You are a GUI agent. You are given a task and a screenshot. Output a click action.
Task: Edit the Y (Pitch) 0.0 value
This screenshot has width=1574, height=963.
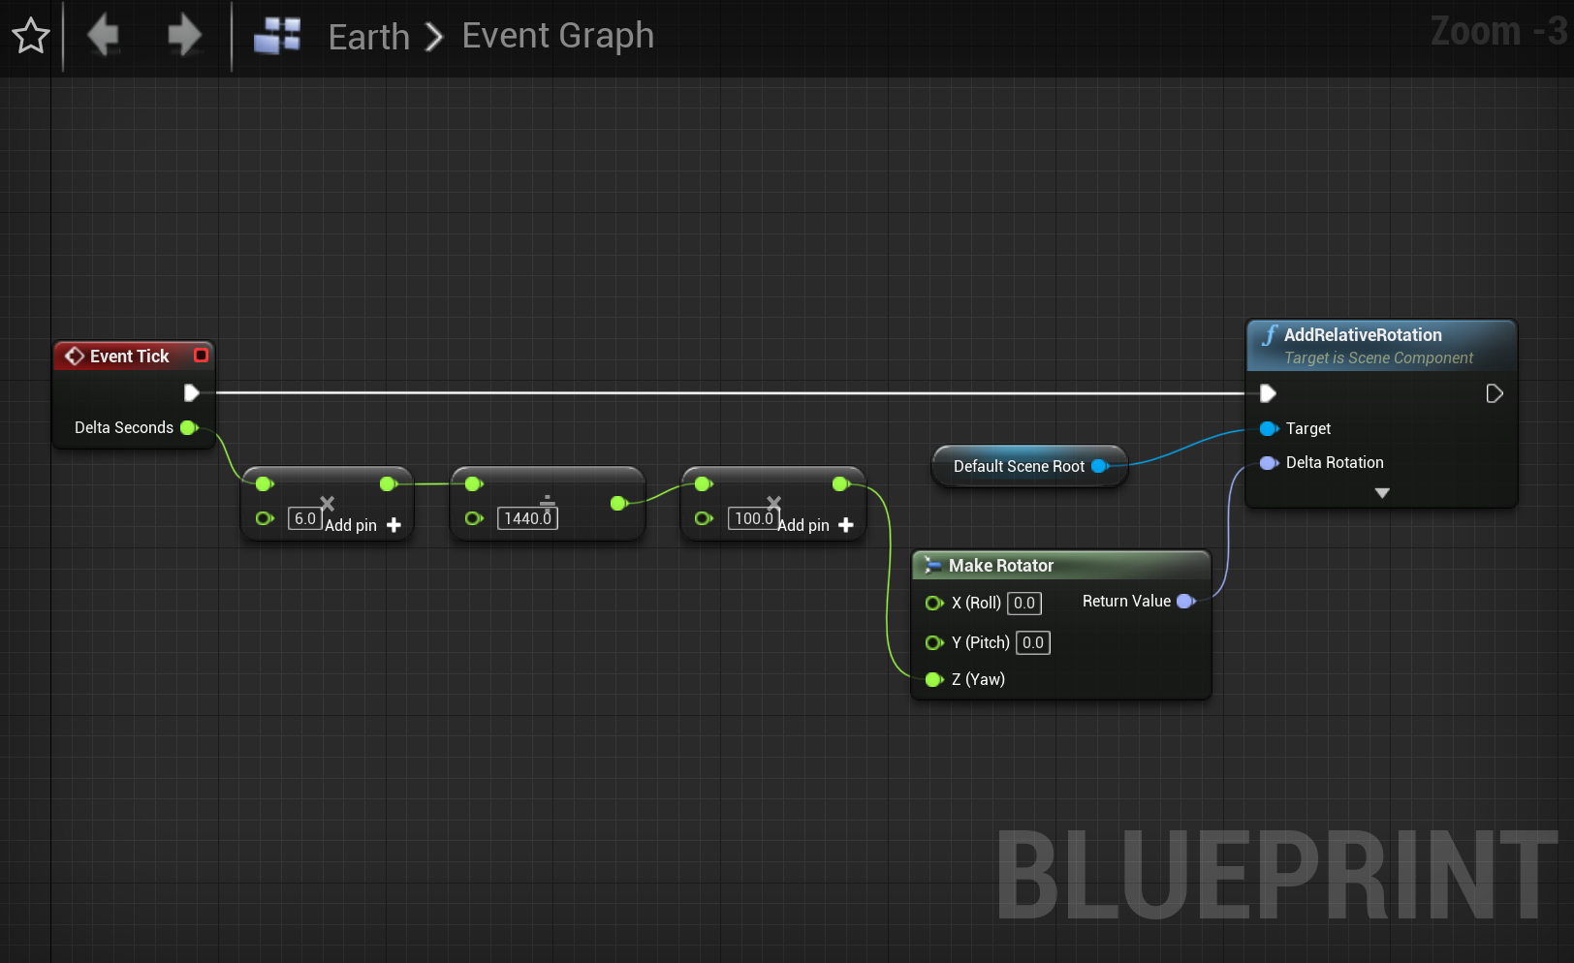(1033, 642)
